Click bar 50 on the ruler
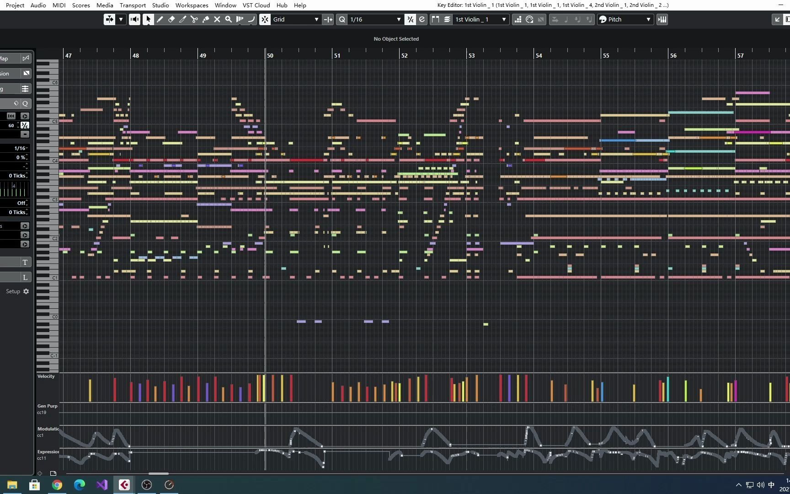Image resolution: width=790 pixels, height=494 pixels. click(x=270, y=55)
